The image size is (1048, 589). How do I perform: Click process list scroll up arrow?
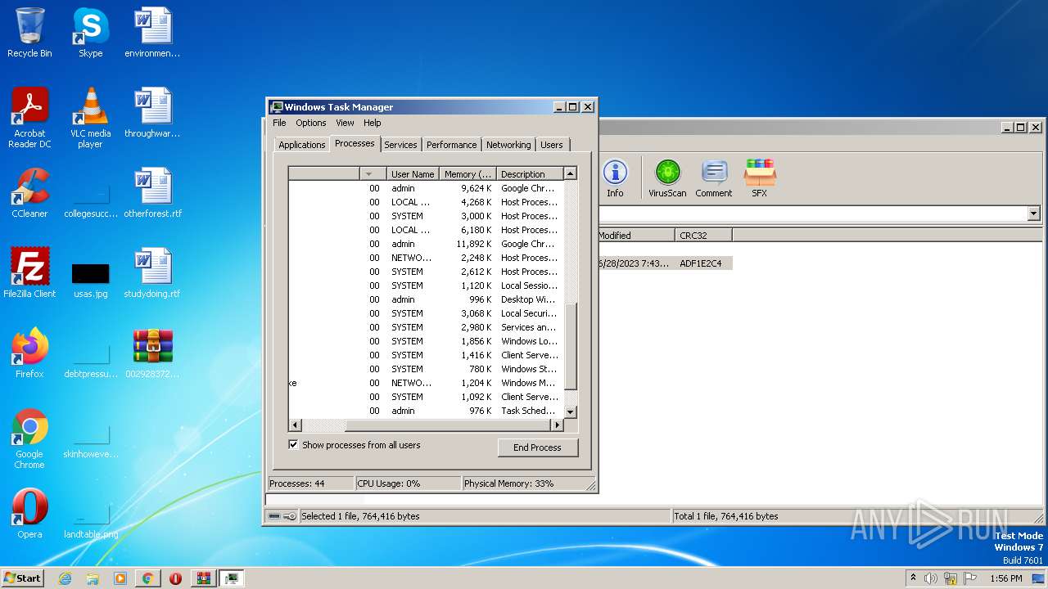[571, 173]
